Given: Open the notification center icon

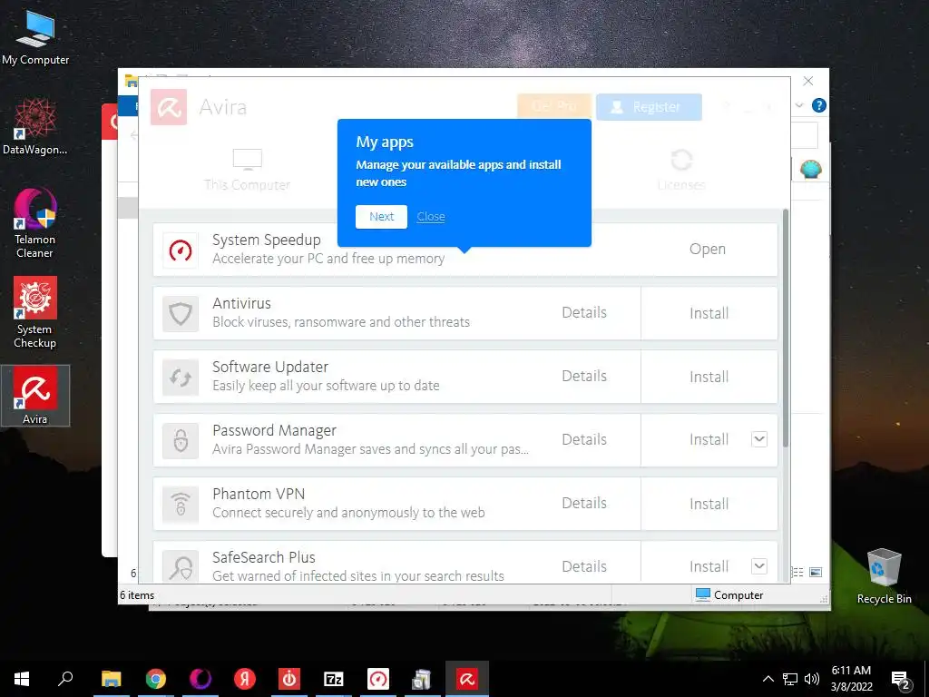Looking at the screenshot, I should click(901, 680).
